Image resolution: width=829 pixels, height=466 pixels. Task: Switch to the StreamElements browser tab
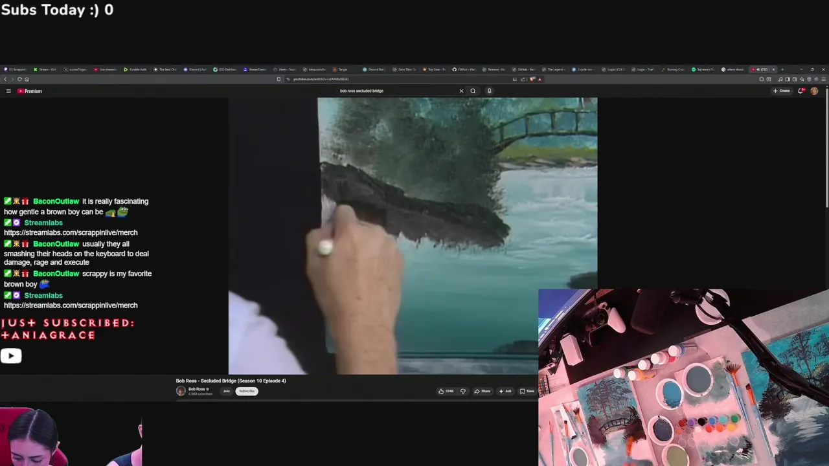(x=256, y=69)
